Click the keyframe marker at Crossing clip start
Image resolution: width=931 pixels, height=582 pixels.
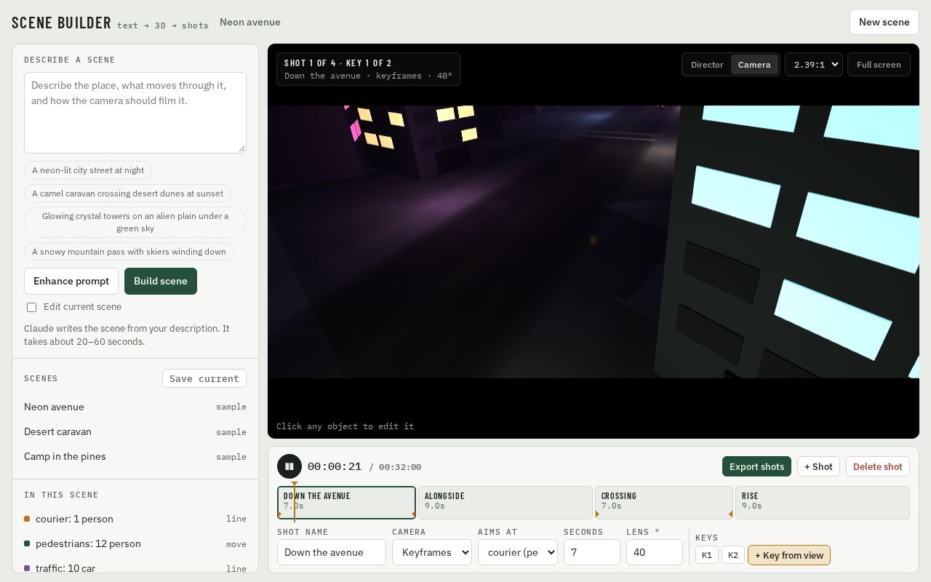click(598, 514)
